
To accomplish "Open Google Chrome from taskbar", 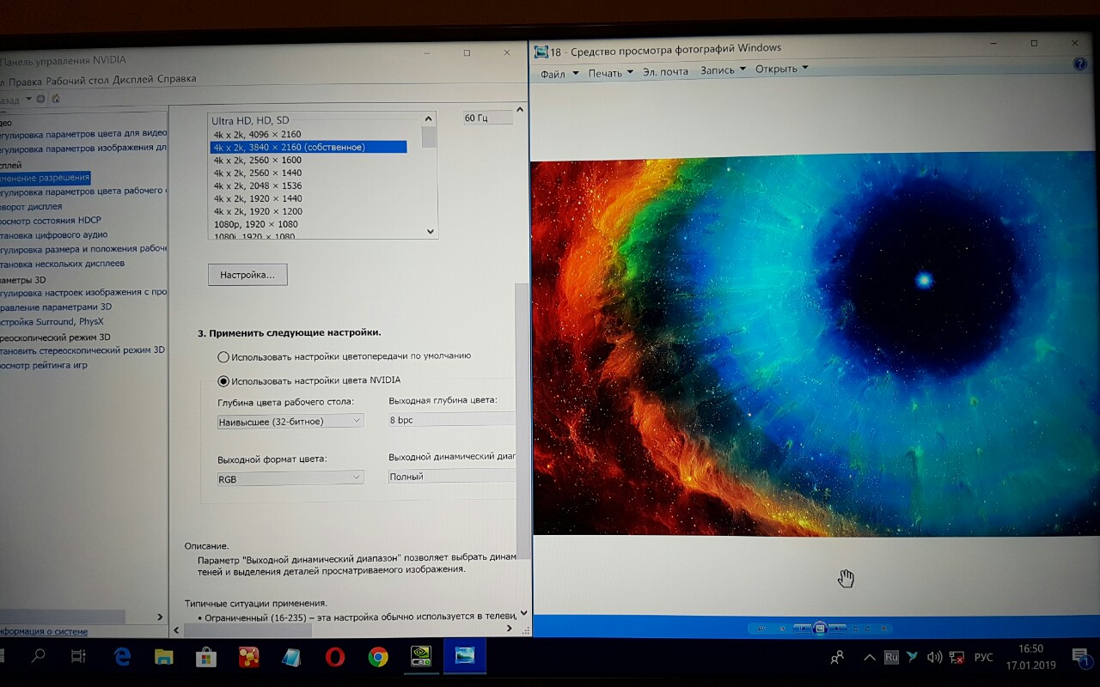I will [377, 657].
